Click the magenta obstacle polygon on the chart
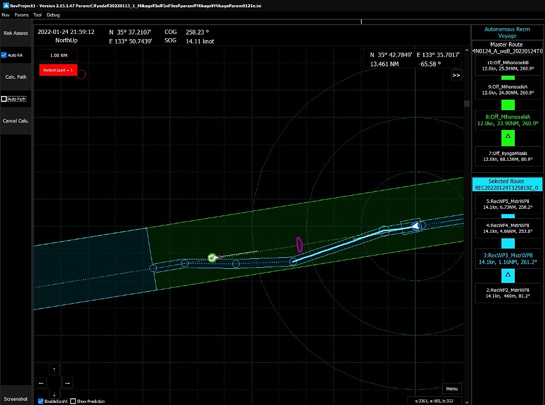The width and height of the screenshot is (545, 405). (x=299, y=244)
